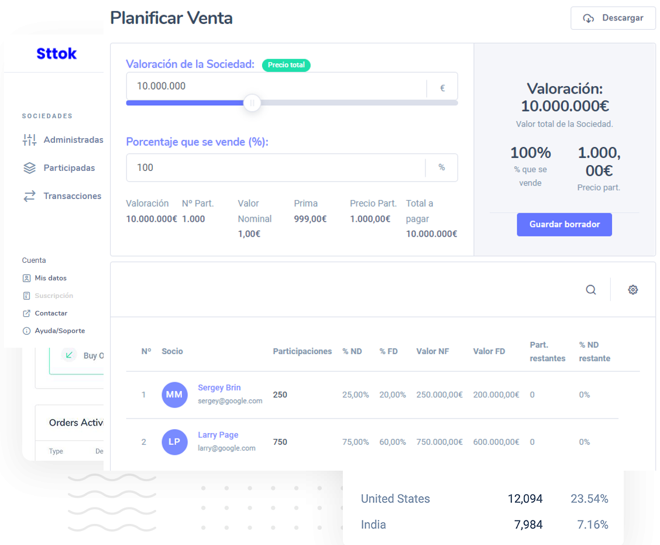Click the Porcentaje que se vende input
Viewport: 660px width, 545px height.
pos(275,168)
